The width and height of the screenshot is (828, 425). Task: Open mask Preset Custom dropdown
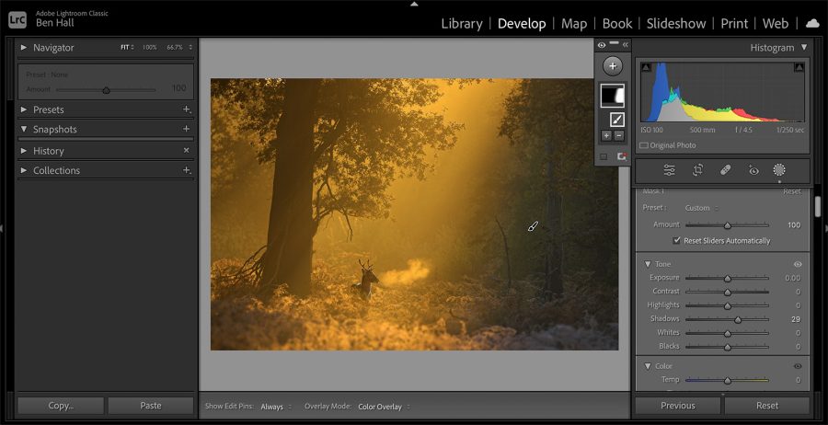pyautogui.click(x=701, y=208)
